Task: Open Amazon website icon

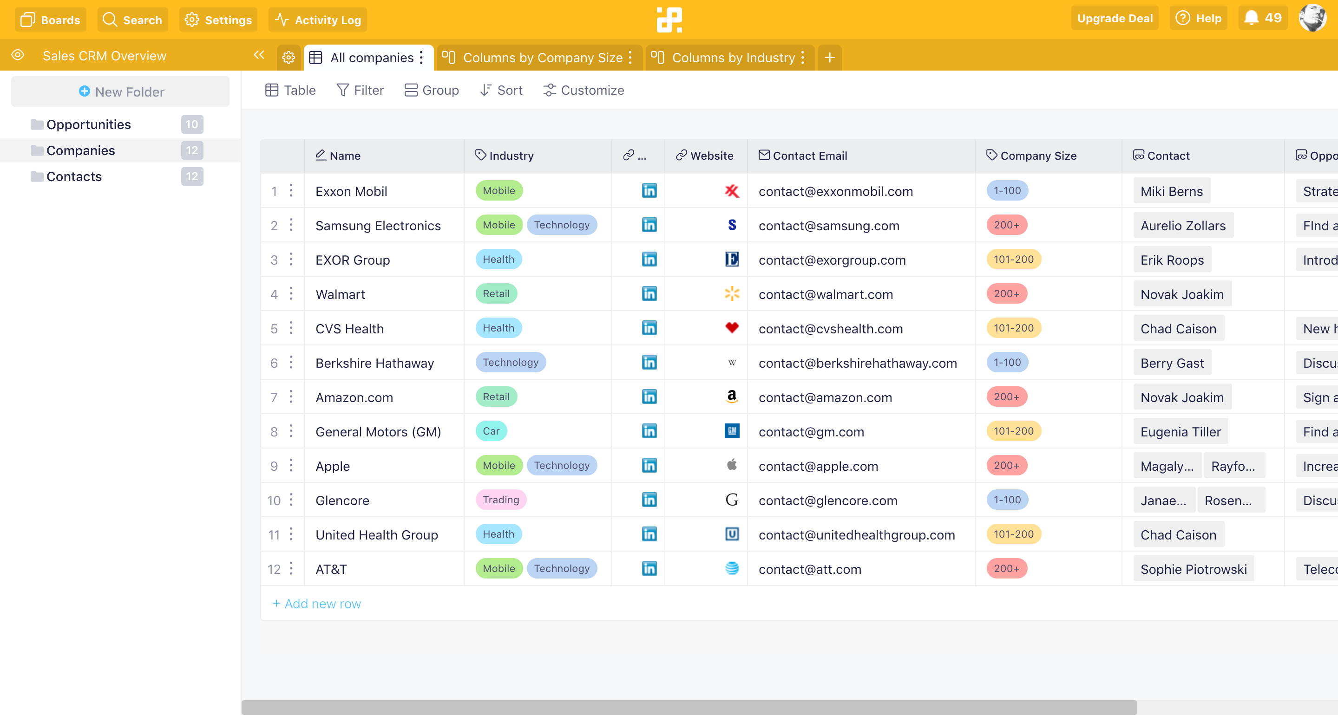Action: 732,396
